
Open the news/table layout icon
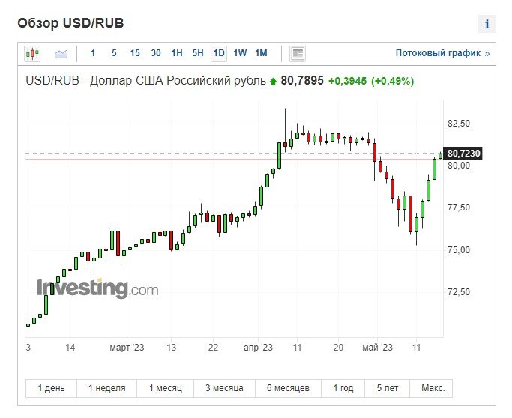coord(297,53)
